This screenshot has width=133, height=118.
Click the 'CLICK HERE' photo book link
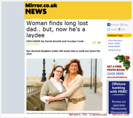(x=116, y=74)
